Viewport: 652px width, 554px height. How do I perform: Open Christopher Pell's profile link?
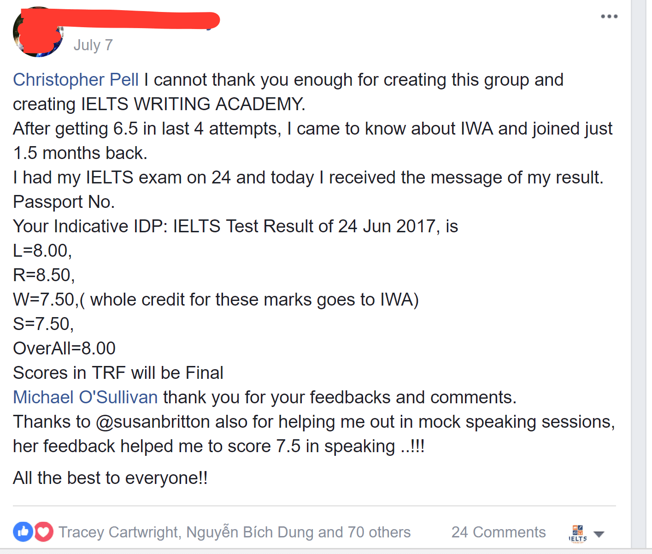[x=76, y=80]
